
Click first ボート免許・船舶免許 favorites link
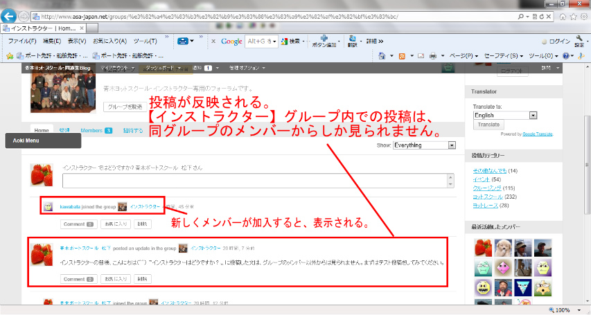coord(53,56)
